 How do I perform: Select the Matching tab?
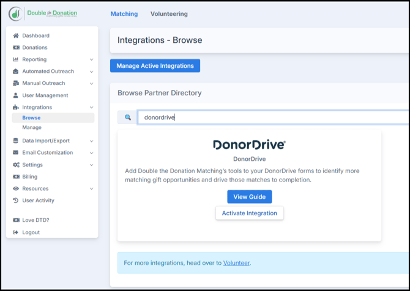[x=124, y=13]
